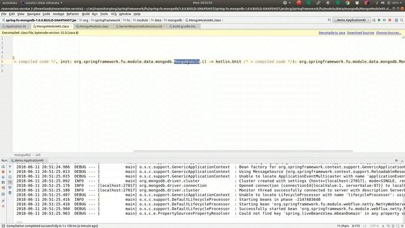Image resolution: width=405 pixels, height=228 pixels.
Task: Open the demo.ApplicationKt run configuration dropdown
Action: click(x=352, y=20)
